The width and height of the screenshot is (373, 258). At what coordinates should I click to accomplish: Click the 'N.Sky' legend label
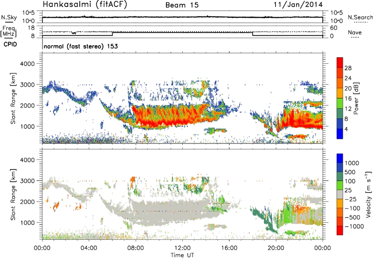[x=9, y=17]
